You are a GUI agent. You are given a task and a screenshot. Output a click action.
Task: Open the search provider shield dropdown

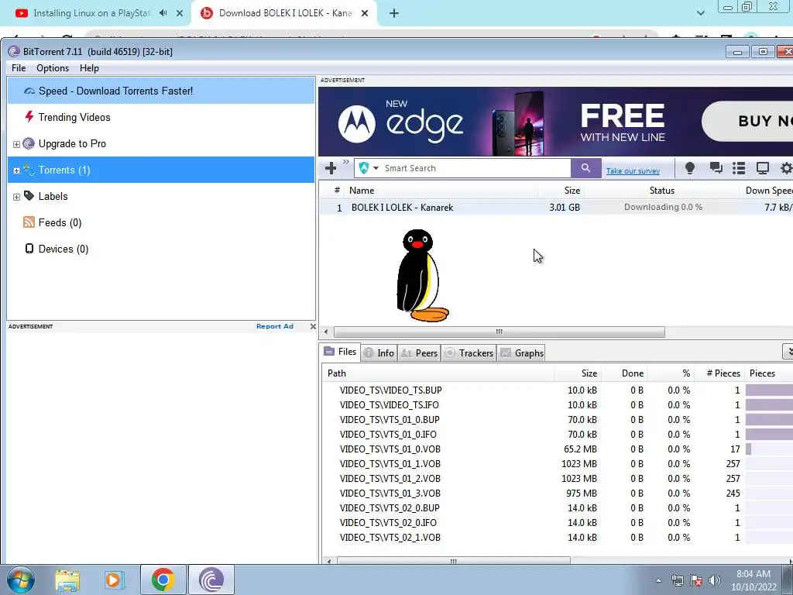pyautogui.click(x=369, y=168)
